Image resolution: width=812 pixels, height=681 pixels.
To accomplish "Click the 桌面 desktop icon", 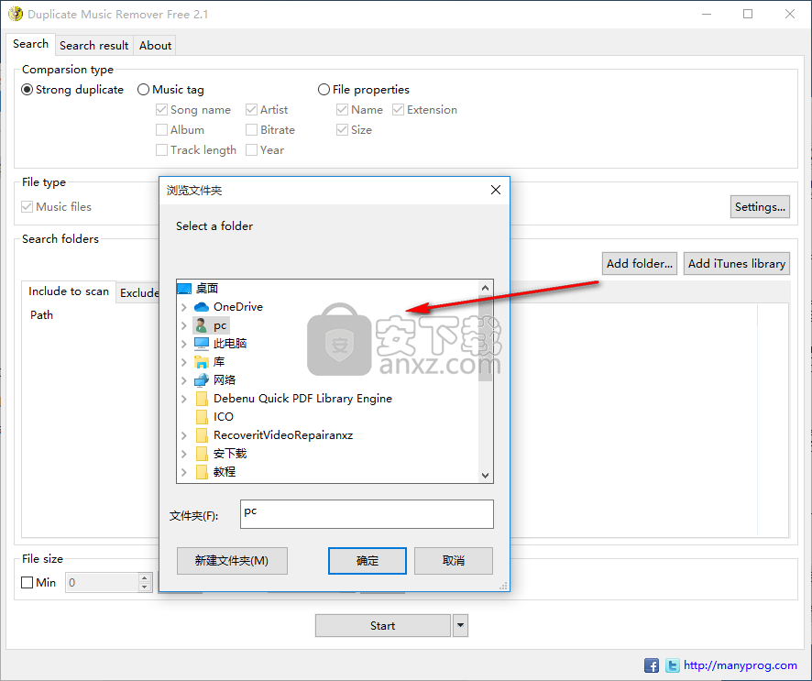I will (184, 289).
